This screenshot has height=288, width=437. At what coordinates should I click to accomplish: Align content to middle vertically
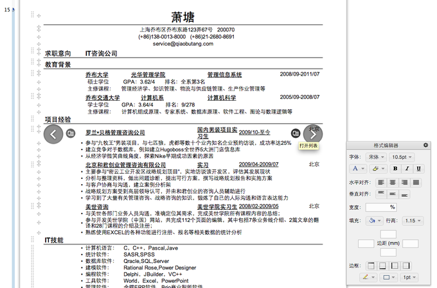393,194
